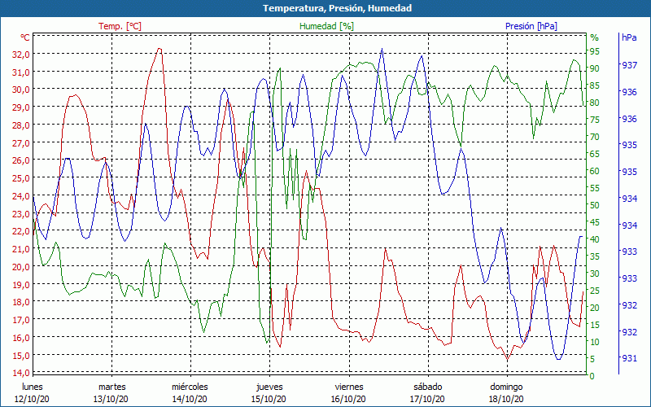
Task: Click the green '65' humidity axis value
Action: coord(595,154)
